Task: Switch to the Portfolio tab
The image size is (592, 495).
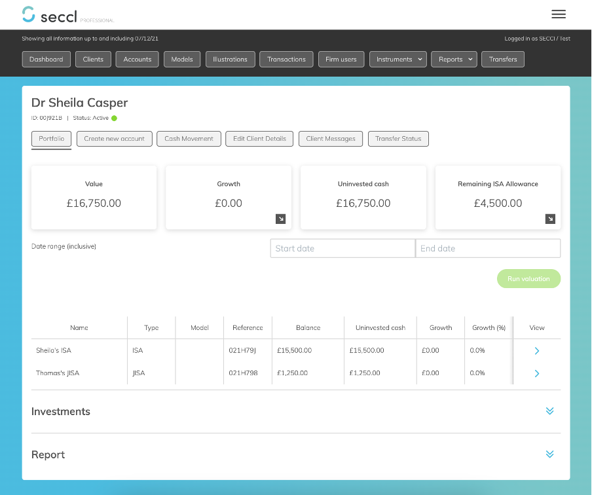Action: tap(51, 139)
